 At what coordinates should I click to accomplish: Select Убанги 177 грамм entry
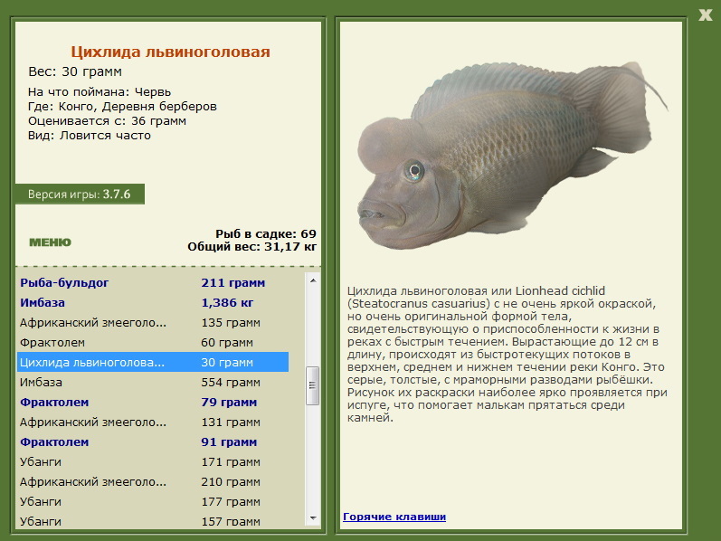click(x=153, y=501)
